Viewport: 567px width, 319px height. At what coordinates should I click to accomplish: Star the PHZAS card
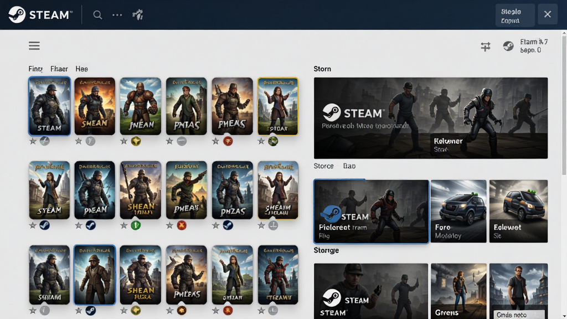(216, 225)
